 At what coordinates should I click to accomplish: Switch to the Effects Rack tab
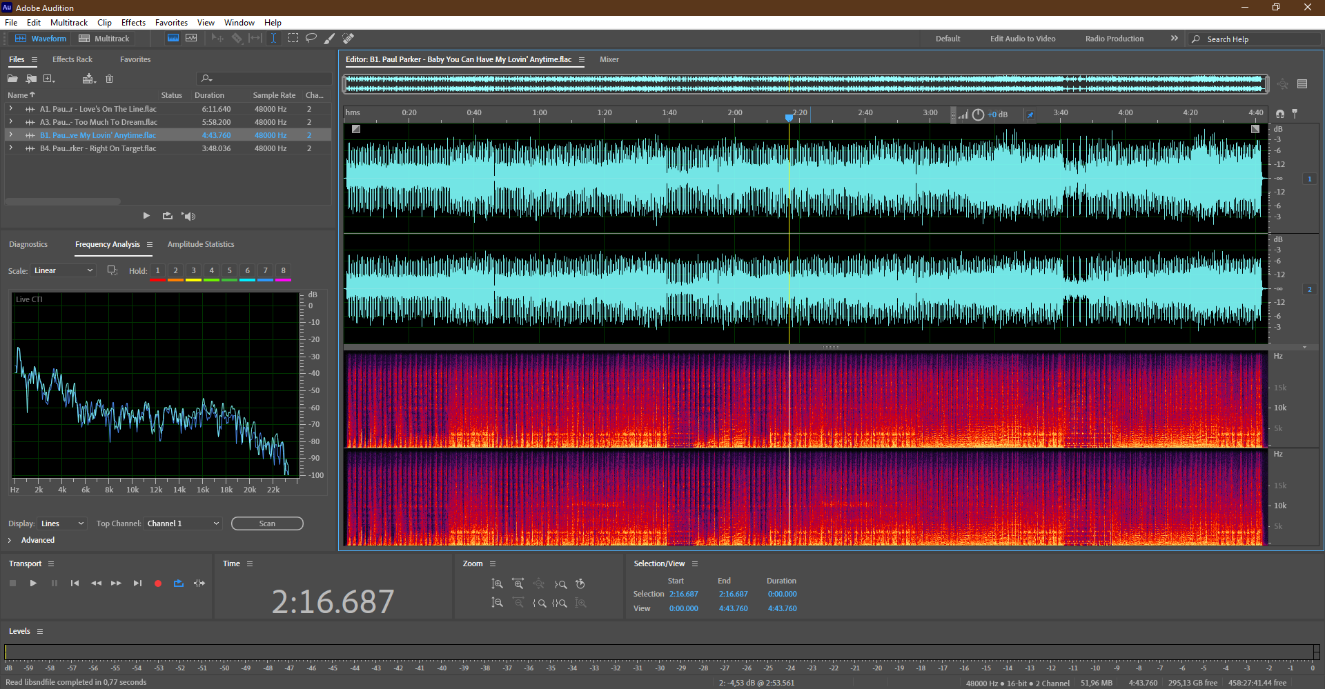tap(72, 59)
